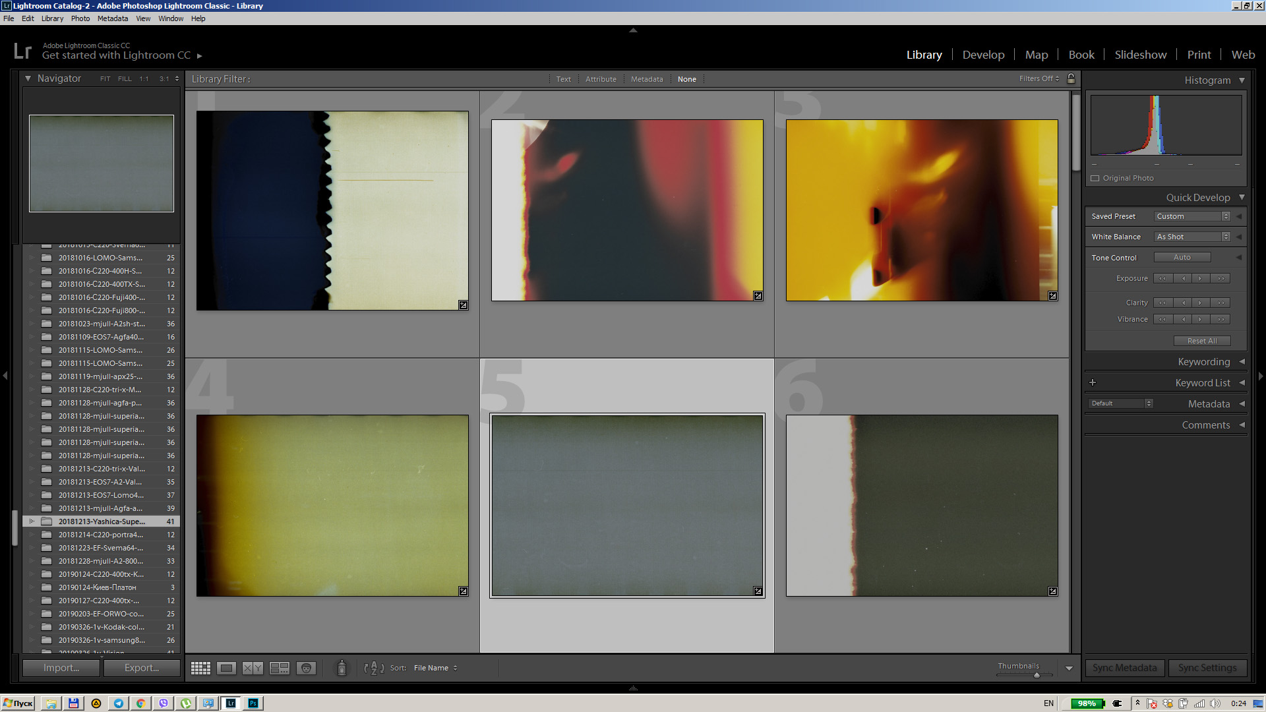Image resolution: width=1266 pixels, height=712 pixels.
Task: Switch to Develop module
Action: click(x=983, y=55)
